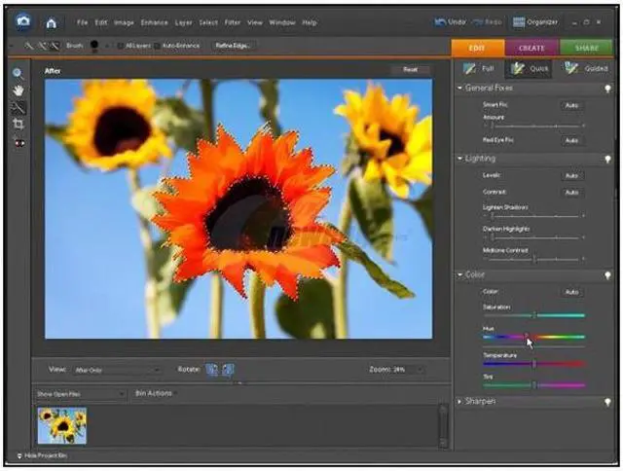Click the Saturation slider track

click(534, 315)
